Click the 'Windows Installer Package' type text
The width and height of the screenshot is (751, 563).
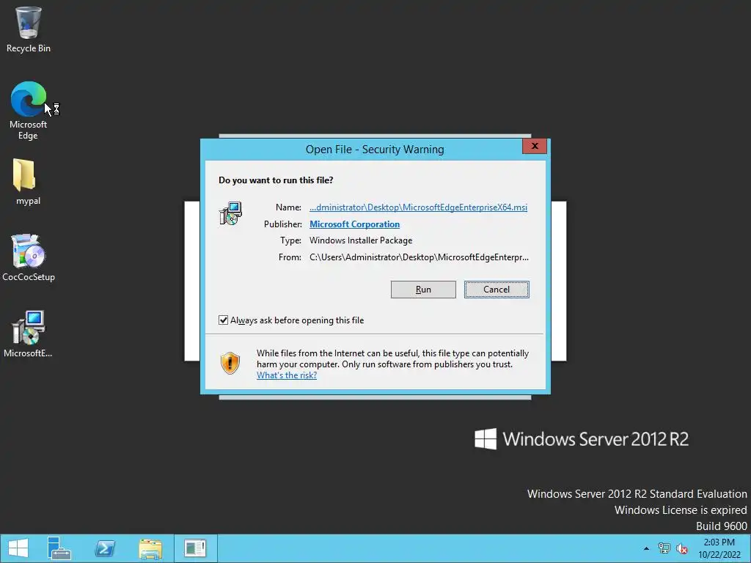coord(361,240)
